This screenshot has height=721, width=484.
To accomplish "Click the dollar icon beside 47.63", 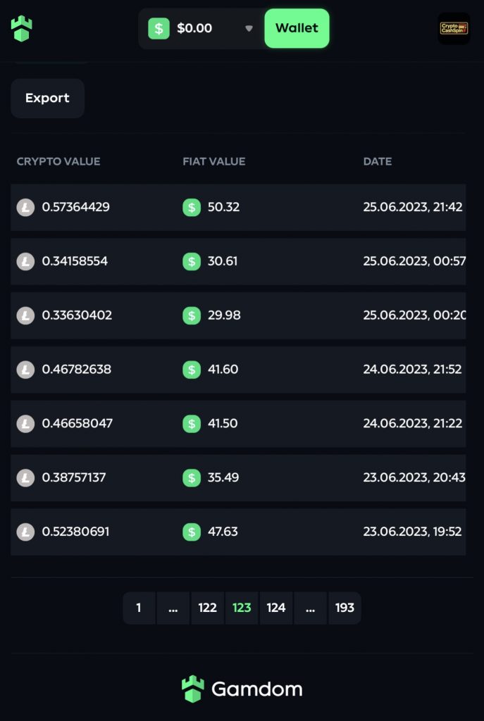I will pos(192,532).
